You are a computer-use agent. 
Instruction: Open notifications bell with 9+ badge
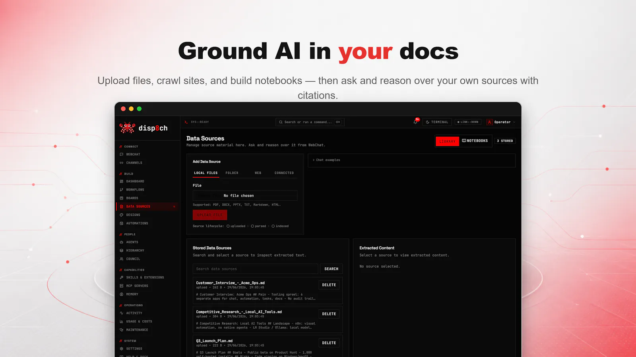click(x=416, y=121)
